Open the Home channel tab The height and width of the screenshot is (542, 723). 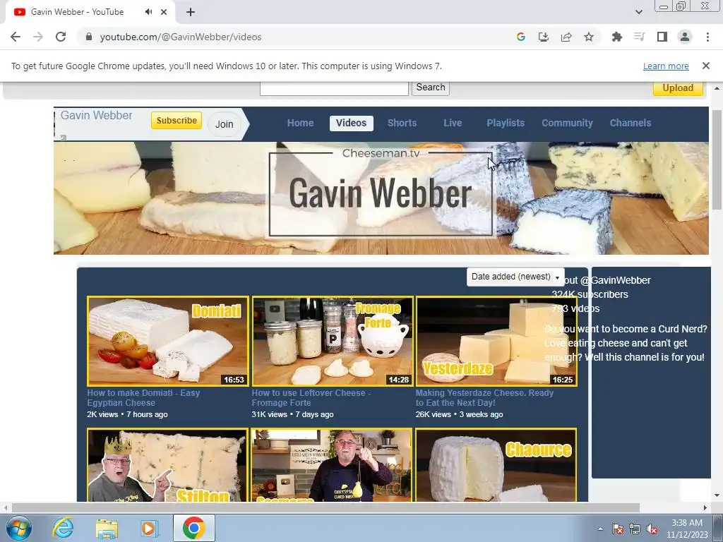click(300, 123)
